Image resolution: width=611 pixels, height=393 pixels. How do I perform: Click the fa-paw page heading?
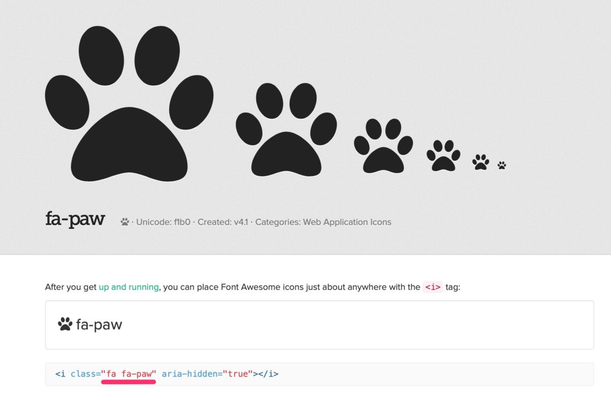tap(75, 219)
